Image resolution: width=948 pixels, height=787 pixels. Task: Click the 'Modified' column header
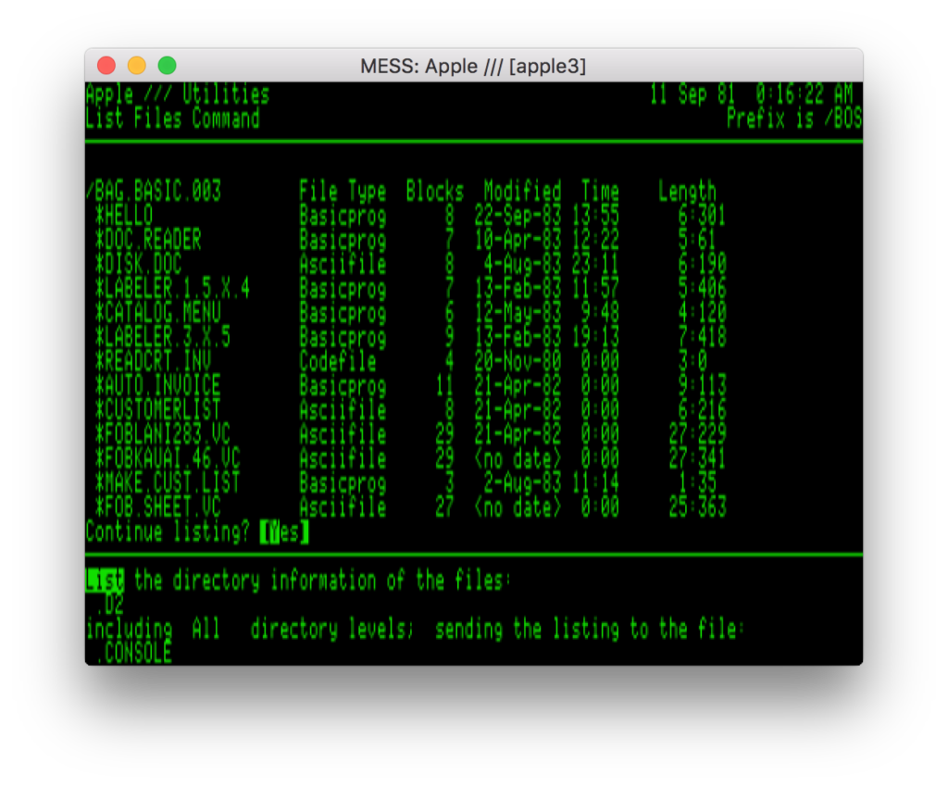(522, 192)
